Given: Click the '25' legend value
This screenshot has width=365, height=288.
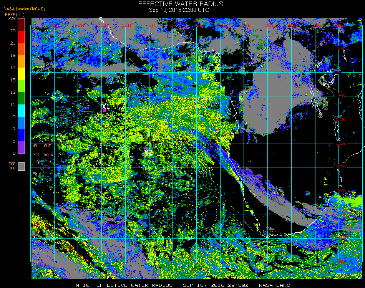Looking at the screenshot, I should pos(13,31).
